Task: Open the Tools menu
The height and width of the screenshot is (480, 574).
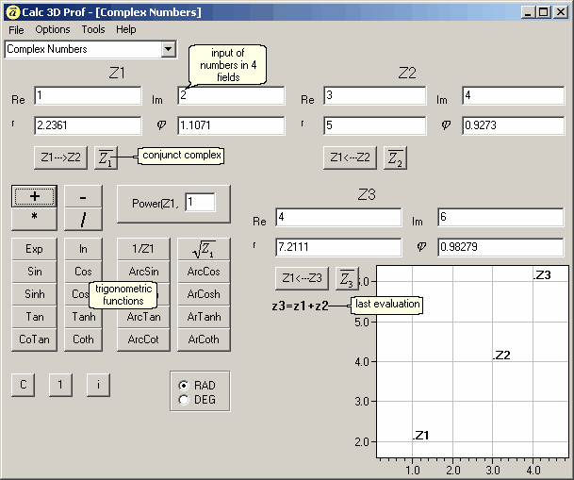Action: coord(93,30)
